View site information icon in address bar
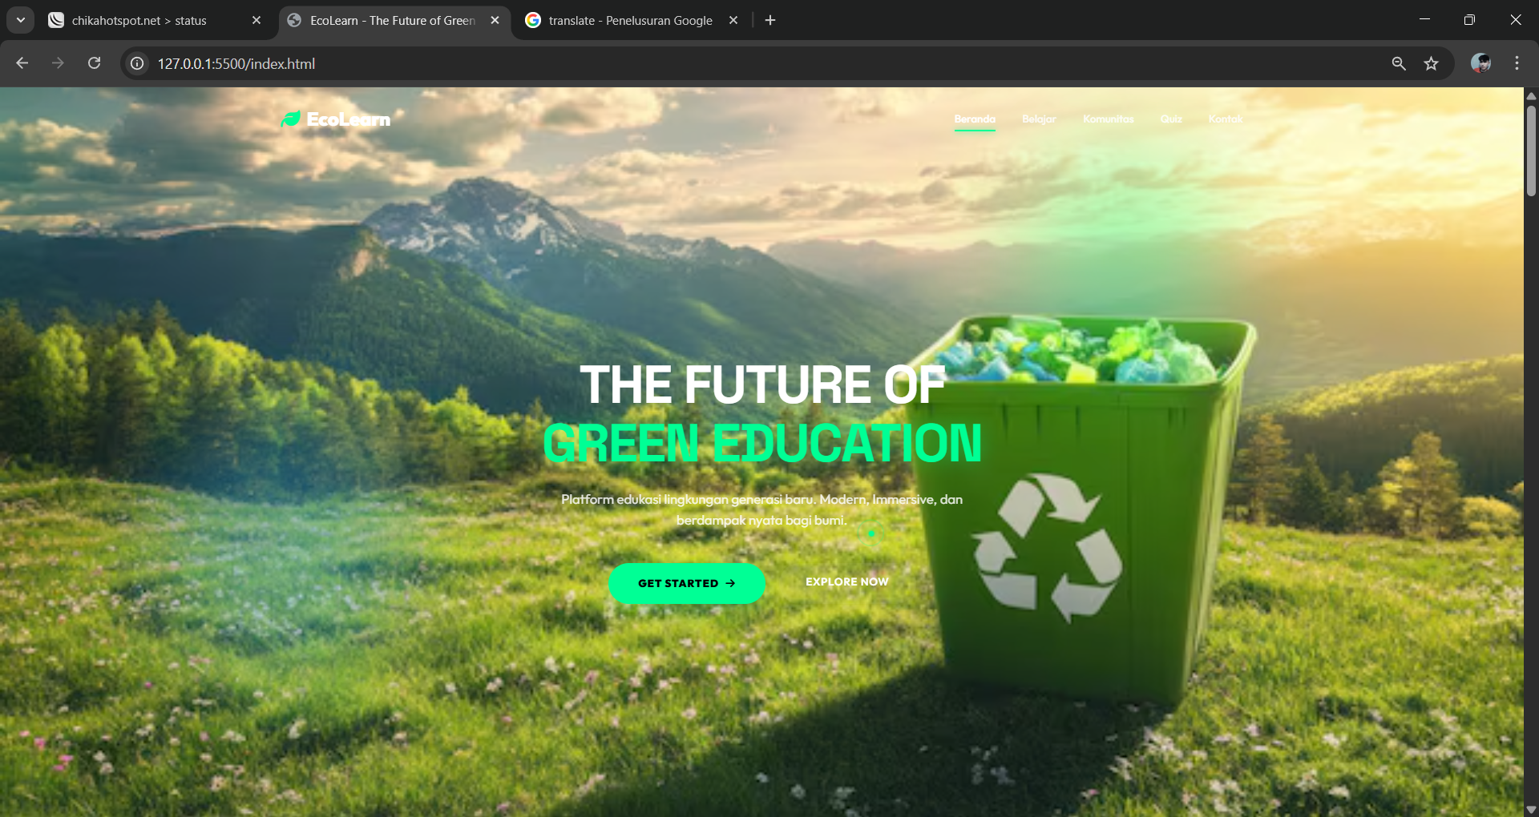Screen dimensions: 1539x817 pos(136,63)
